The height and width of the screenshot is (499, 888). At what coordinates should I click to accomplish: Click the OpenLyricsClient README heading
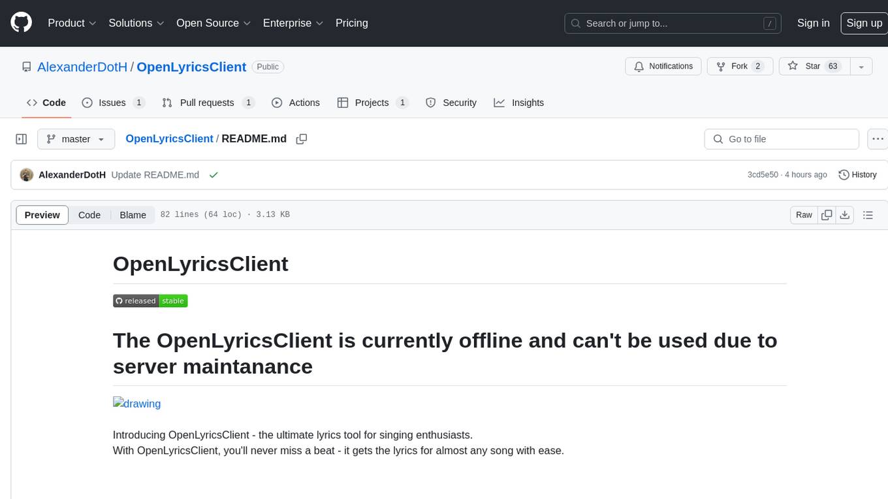(x=200, y=264)
